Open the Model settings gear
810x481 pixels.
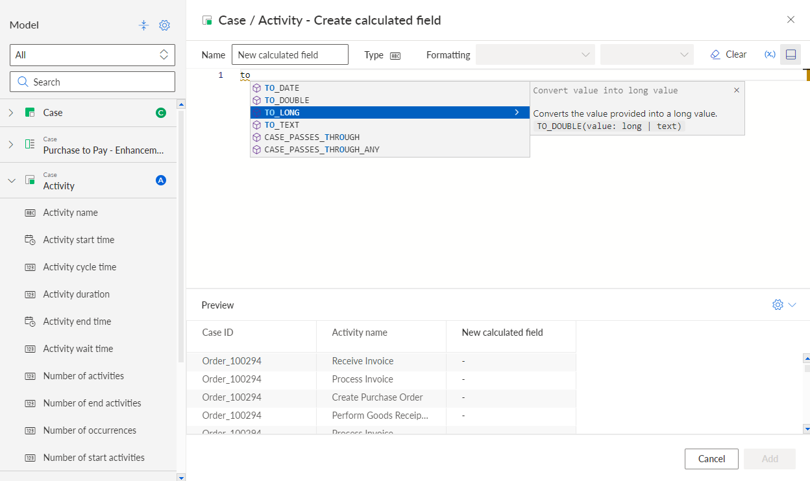pyautogui.click(x=165, y=25)
